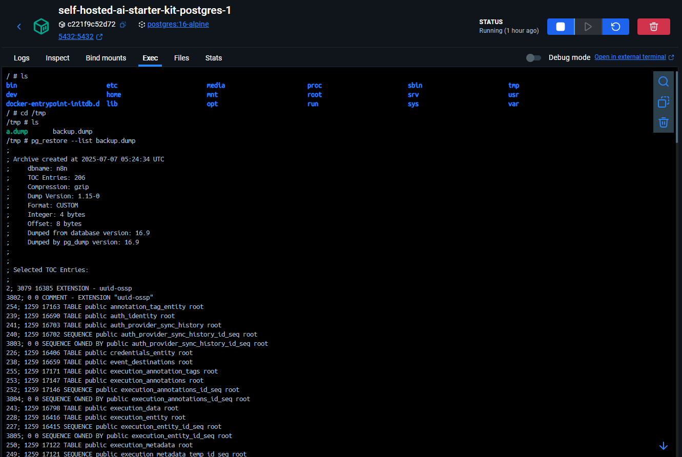This screenshot has height=457, width=682.
Task: Switch to the Inspect tab
Action: [x=57, y=58]
